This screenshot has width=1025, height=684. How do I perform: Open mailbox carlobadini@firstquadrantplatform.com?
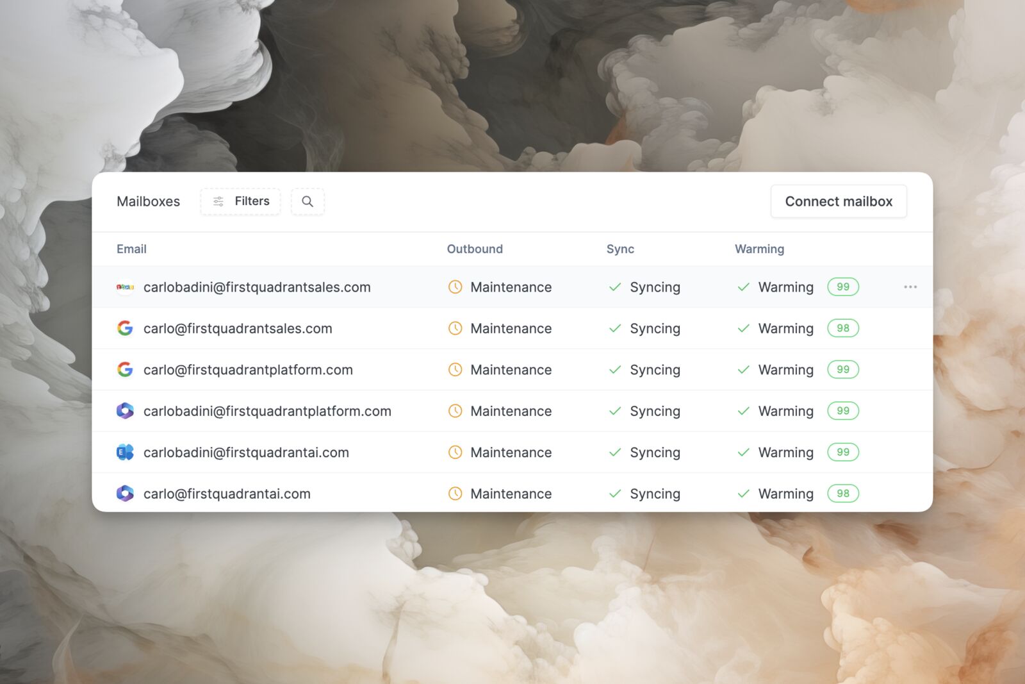268,411
